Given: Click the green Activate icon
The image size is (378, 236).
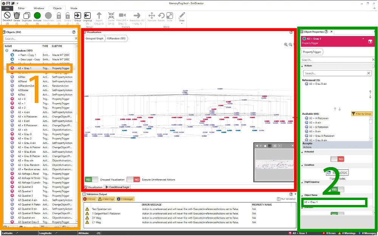Looking at the screenshot, I should tap(37, 16).
